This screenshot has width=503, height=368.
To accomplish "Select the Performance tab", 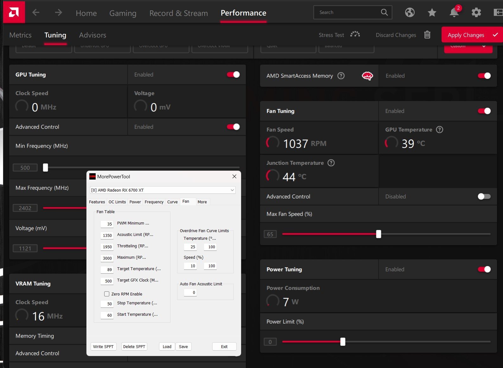I will click(x=243, y=13).
